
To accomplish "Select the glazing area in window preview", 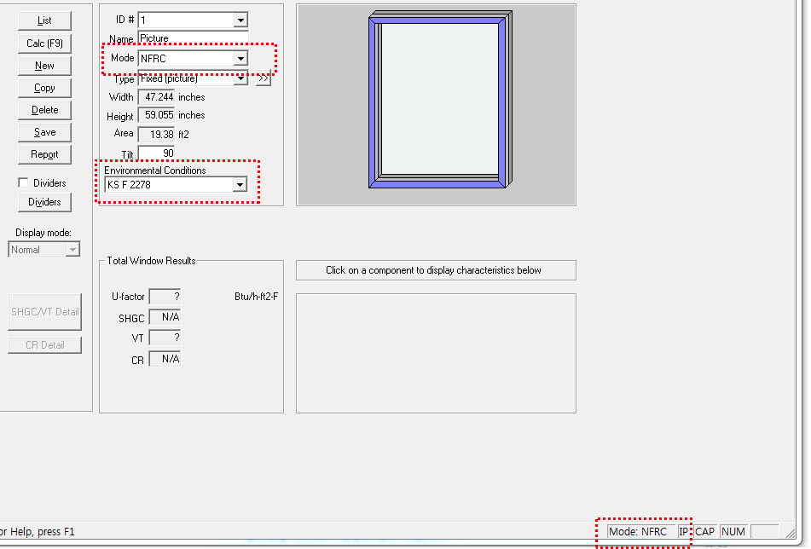I will pyautogui.click(x=438, y=98).
